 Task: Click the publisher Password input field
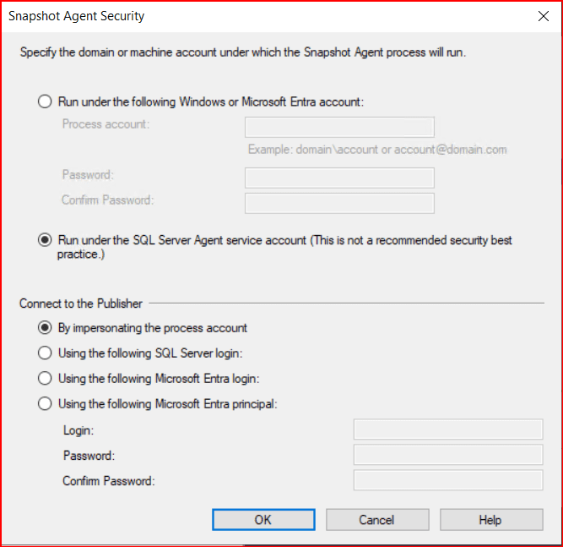point(447,455)
